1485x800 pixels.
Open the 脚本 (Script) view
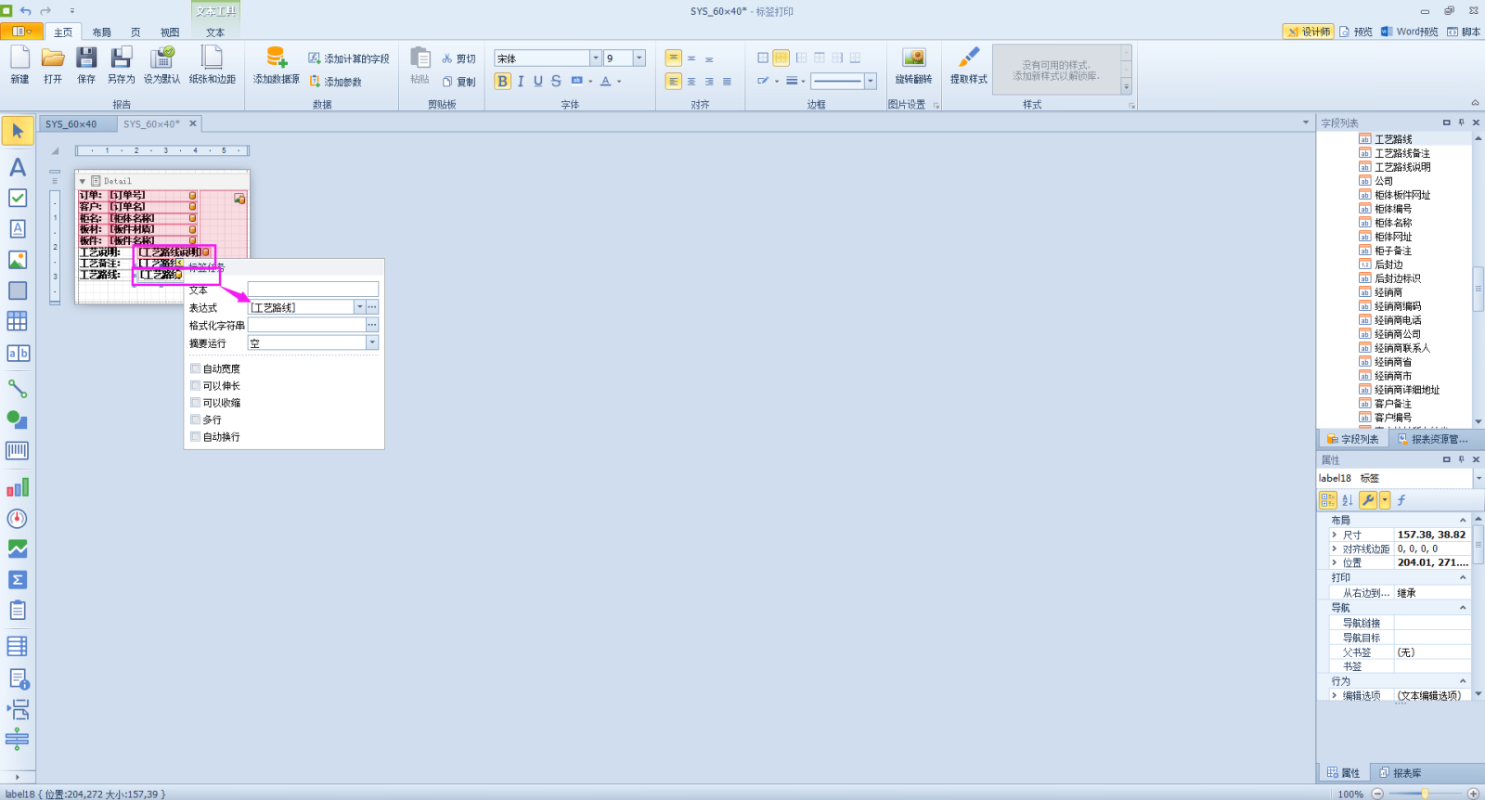[1464, 32]
